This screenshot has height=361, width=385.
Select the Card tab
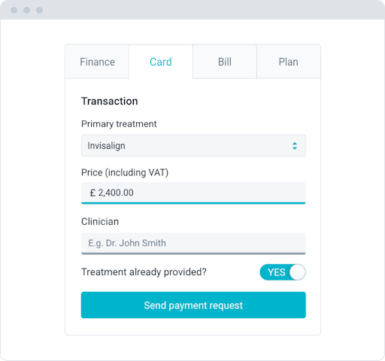(x=161, y=62)
